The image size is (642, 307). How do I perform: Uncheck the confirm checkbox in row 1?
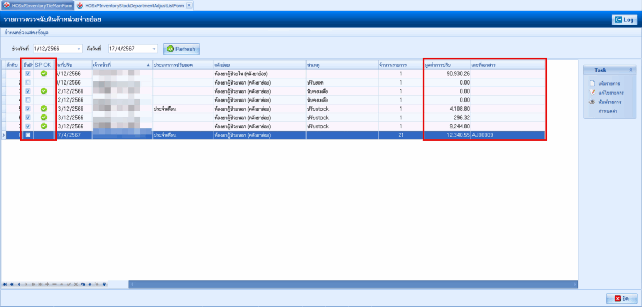pyautogui.click(x=27, y=73)
